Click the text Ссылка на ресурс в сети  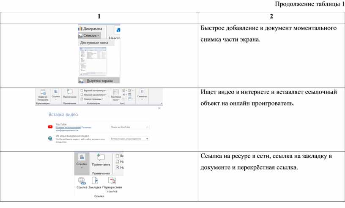pyautogui.click(x=235, y=156)
